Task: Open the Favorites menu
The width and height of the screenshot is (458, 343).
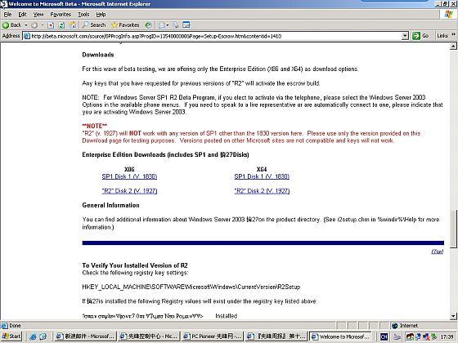Action: (x=61, y=15)
